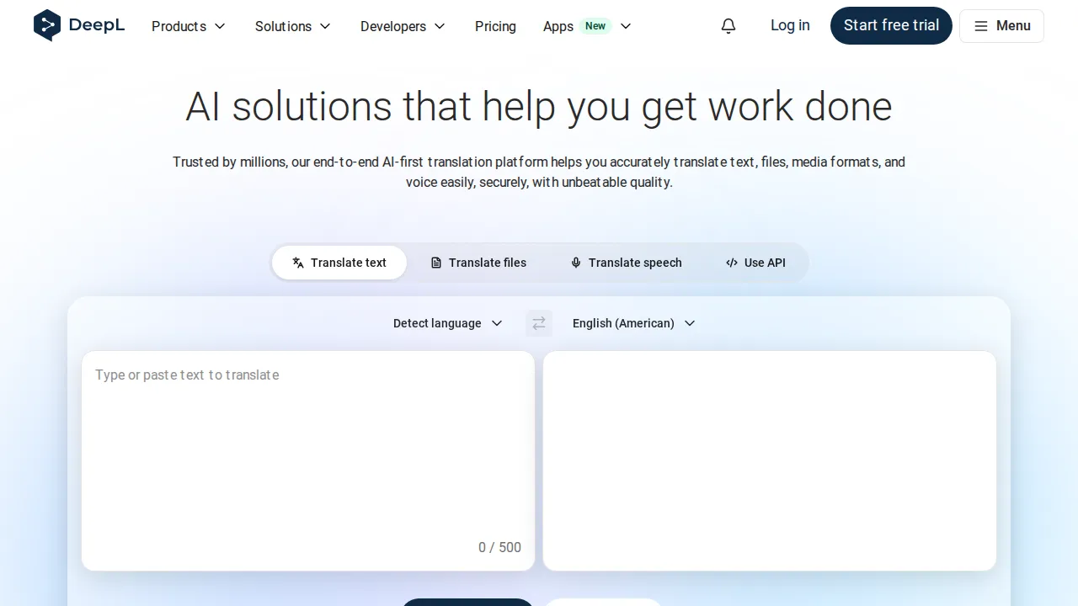Click the 0 / 500 character counter
This screenshot has width=1078, height=606.
coord(499,547)
